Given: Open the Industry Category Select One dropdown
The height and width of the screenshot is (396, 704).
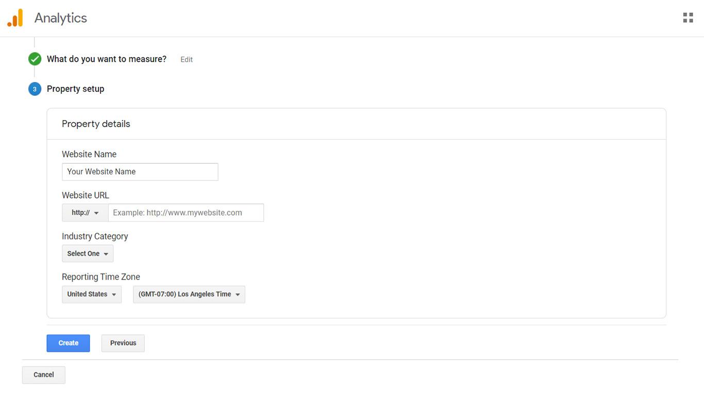Looking at the screenshot, I should click(88, 254).
